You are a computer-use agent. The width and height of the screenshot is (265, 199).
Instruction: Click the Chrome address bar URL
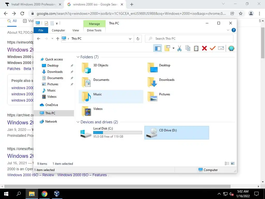pyautogui.click(x=131, y=13)
